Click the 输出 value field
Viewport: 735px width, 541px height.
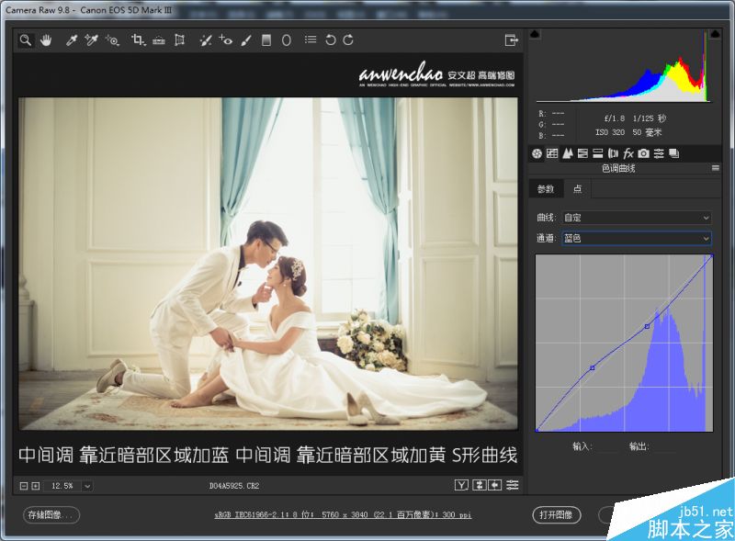tap(663, 446)
